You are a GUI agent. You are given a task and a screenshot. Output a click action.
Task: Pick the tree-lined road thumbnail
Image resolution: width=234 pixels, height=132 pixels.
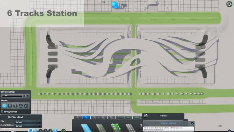tap(115, 127)
